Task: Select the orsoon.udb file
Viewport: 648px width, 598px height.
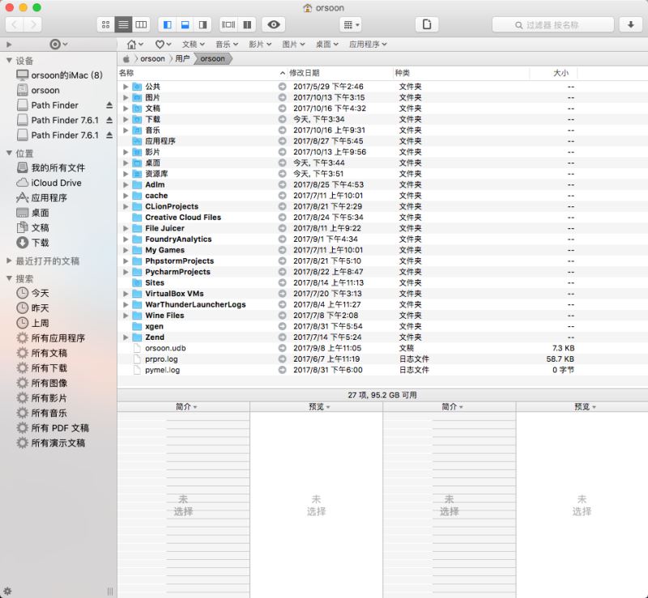Action: (x=165, y=348)
